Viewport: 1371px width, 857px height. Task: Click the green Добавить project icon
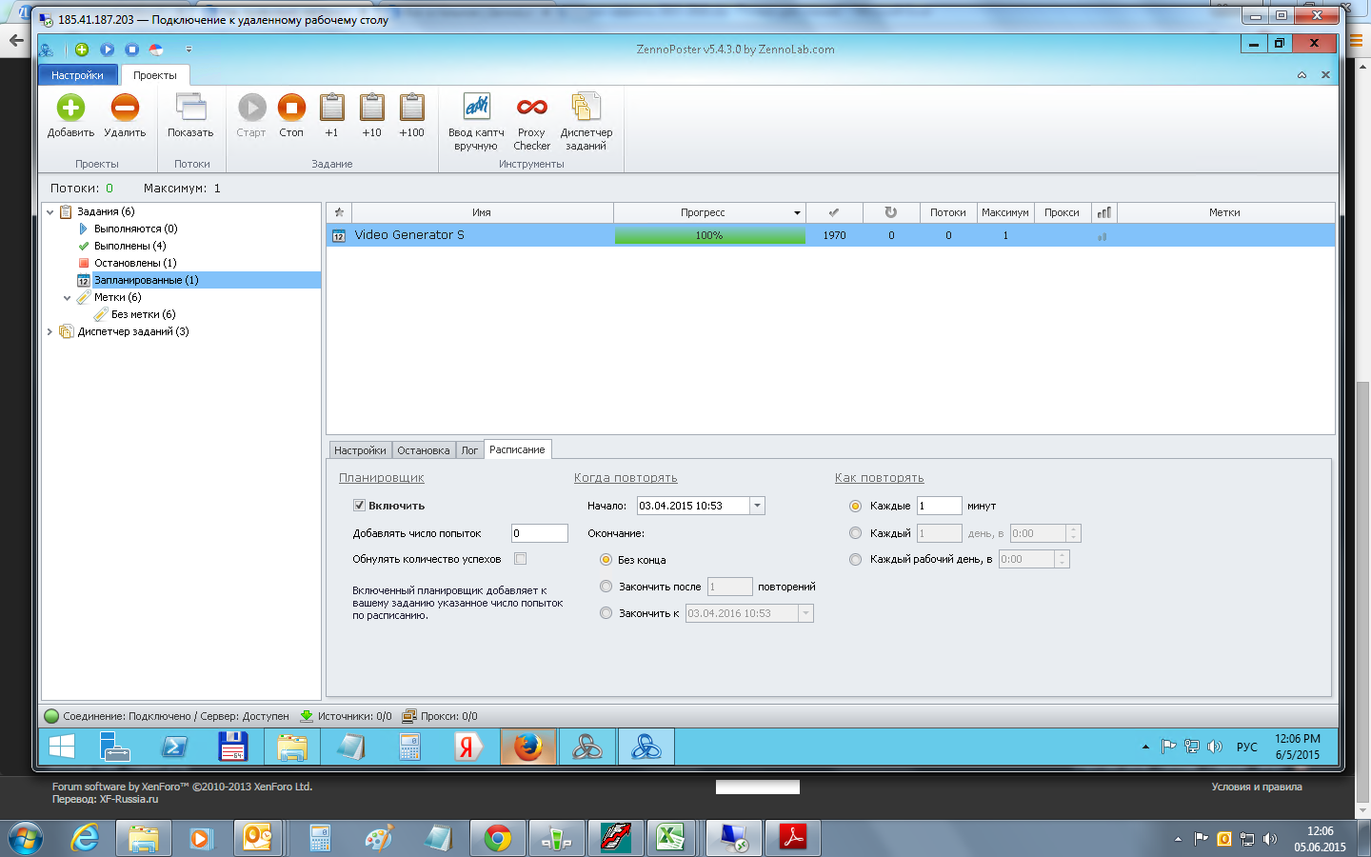click(x=70, y=108)
